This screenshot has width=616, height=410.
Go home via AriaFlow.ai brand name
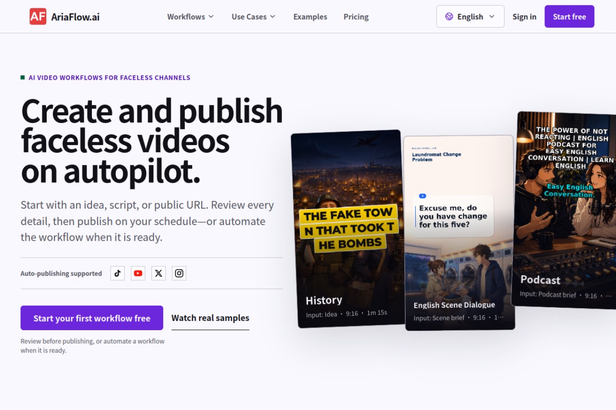pos(76,17)
